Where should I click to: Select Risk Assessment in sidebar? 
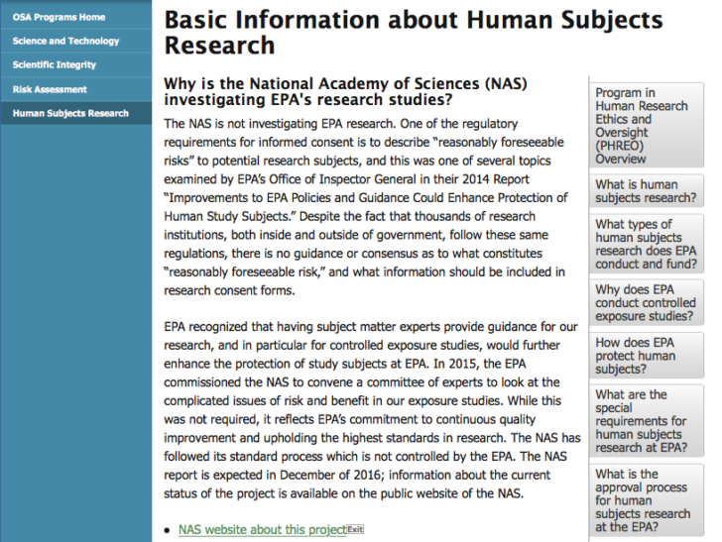point(50,89)
